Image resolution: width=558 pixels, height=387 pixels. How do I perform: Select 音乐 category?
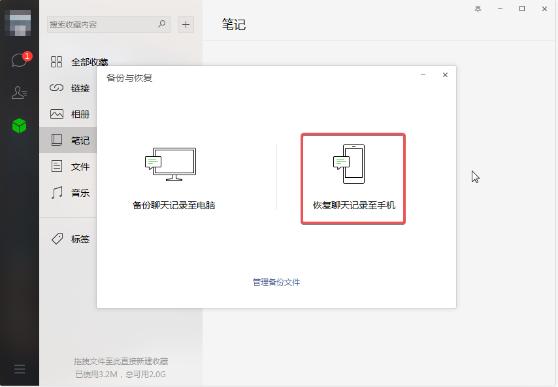pyautogui.click(x=68, y=193)
